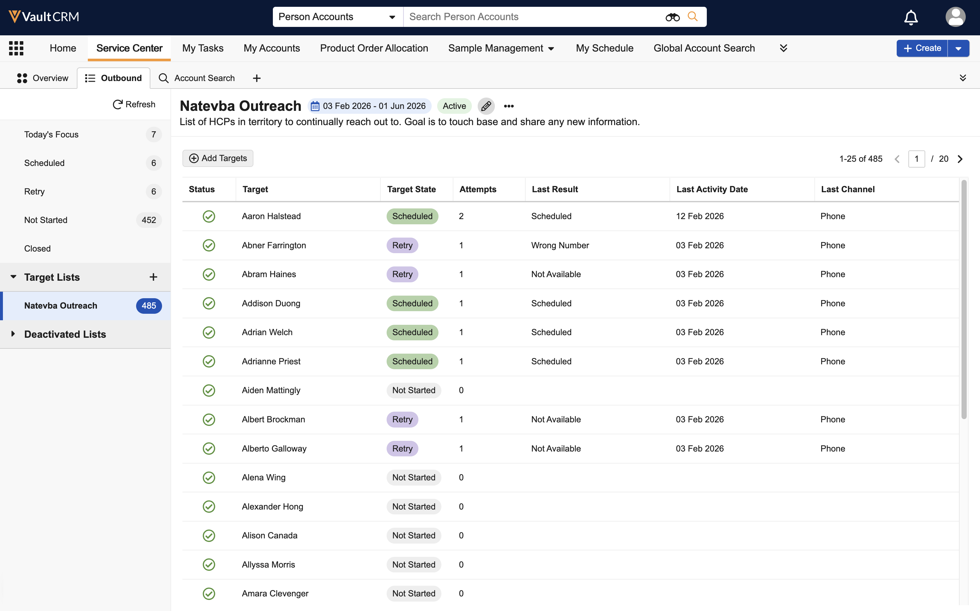Expand the Deactivated Lists section
Viewport: 980px width, 611px height.
pyautogui.click(x=13, y=334)
